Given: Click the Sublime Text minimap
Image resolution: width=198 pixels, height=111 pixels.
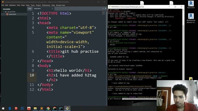Looking at the screenshot, I should pos(104,13).
